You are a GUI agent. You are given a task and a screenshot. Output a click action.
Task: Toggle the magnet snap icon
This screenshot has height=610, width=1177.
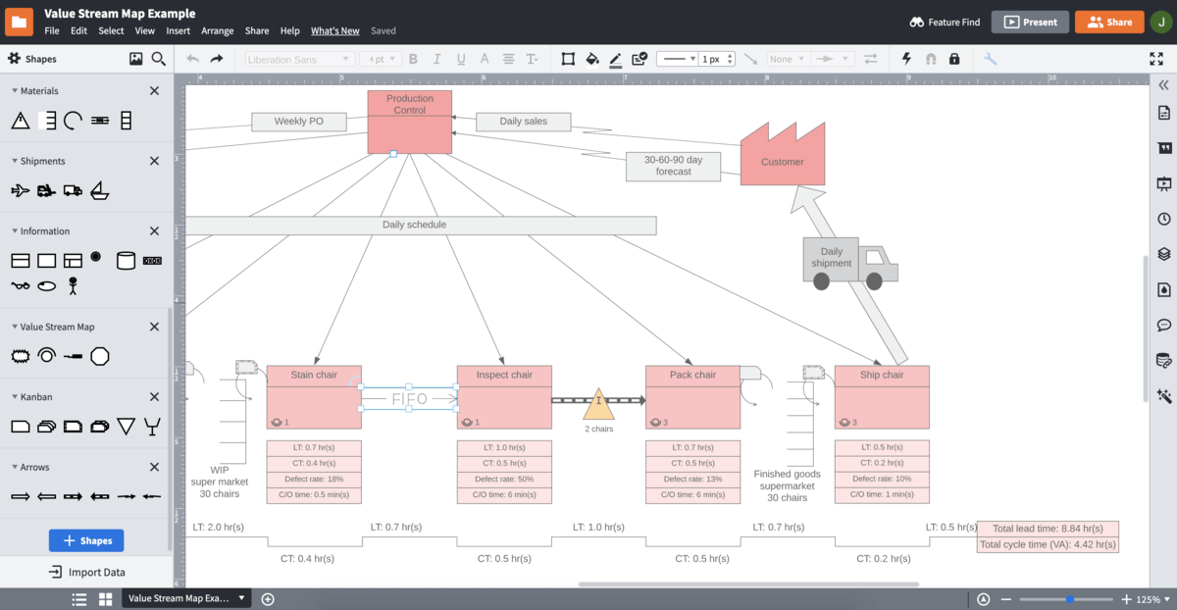930,59
